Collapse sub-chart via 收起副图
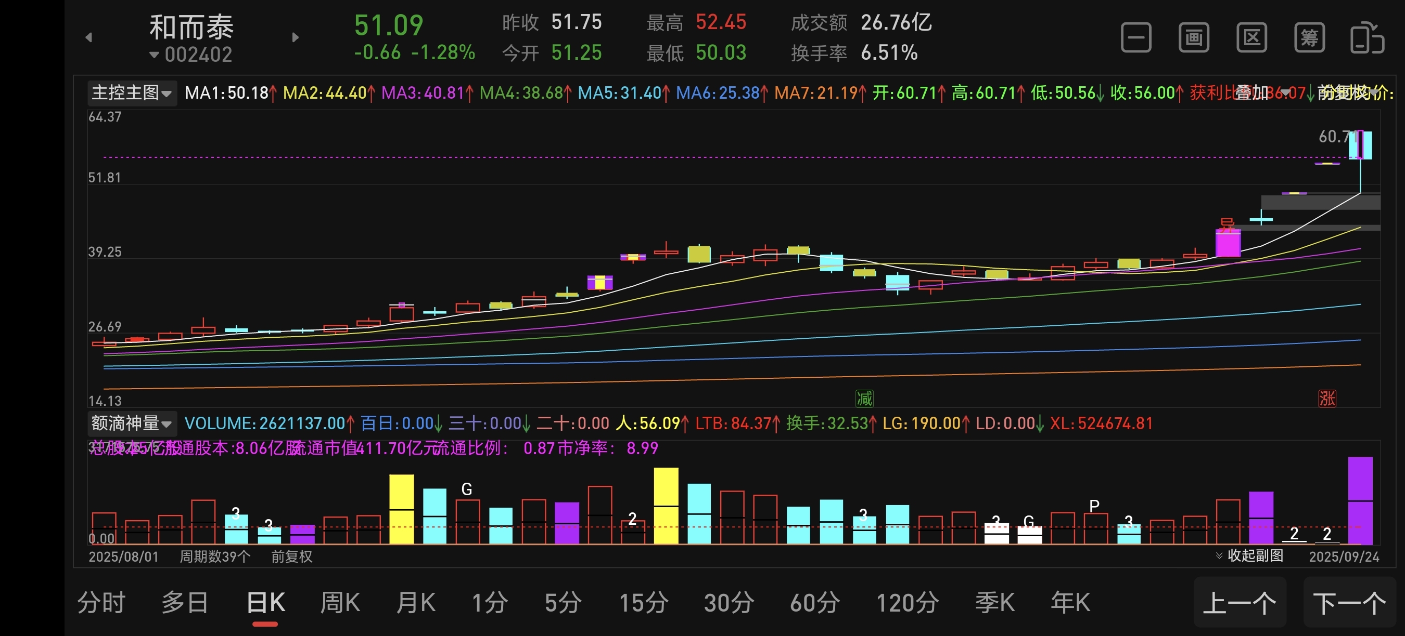Screen dimensions: 1405x636 1249,555
